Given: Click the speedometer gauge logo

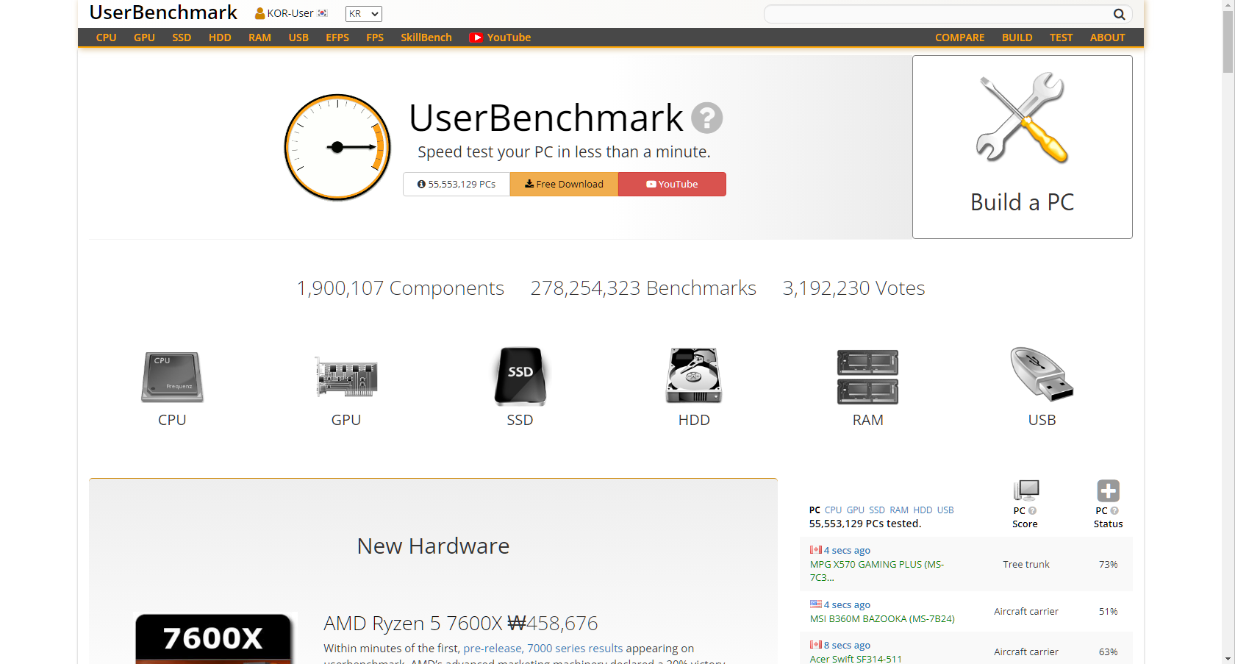Looking at the screenshot, I should coord(337,147).
